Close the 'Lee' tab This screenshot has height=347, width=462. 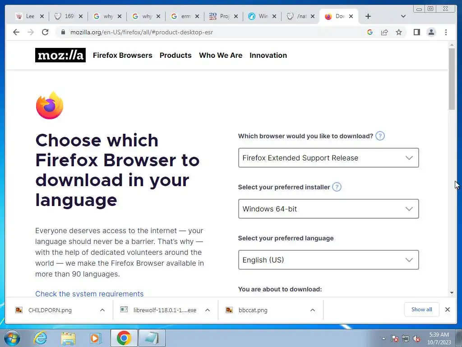coord(42,17)
